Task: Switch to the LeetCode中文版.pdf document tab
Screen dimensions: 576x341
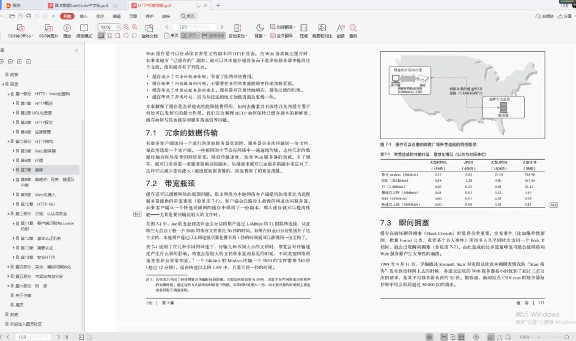Action: click(81, 5)
